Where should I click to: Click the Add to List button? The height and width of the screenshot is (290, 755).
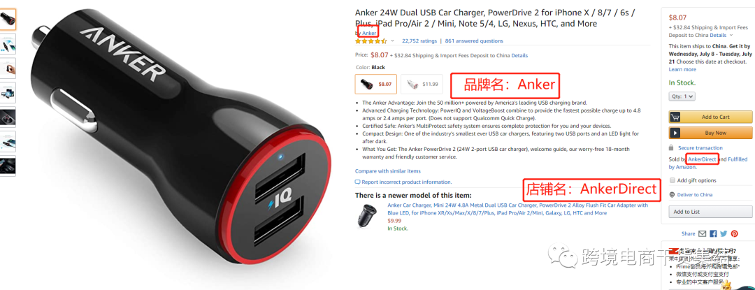tap(710, 212)
